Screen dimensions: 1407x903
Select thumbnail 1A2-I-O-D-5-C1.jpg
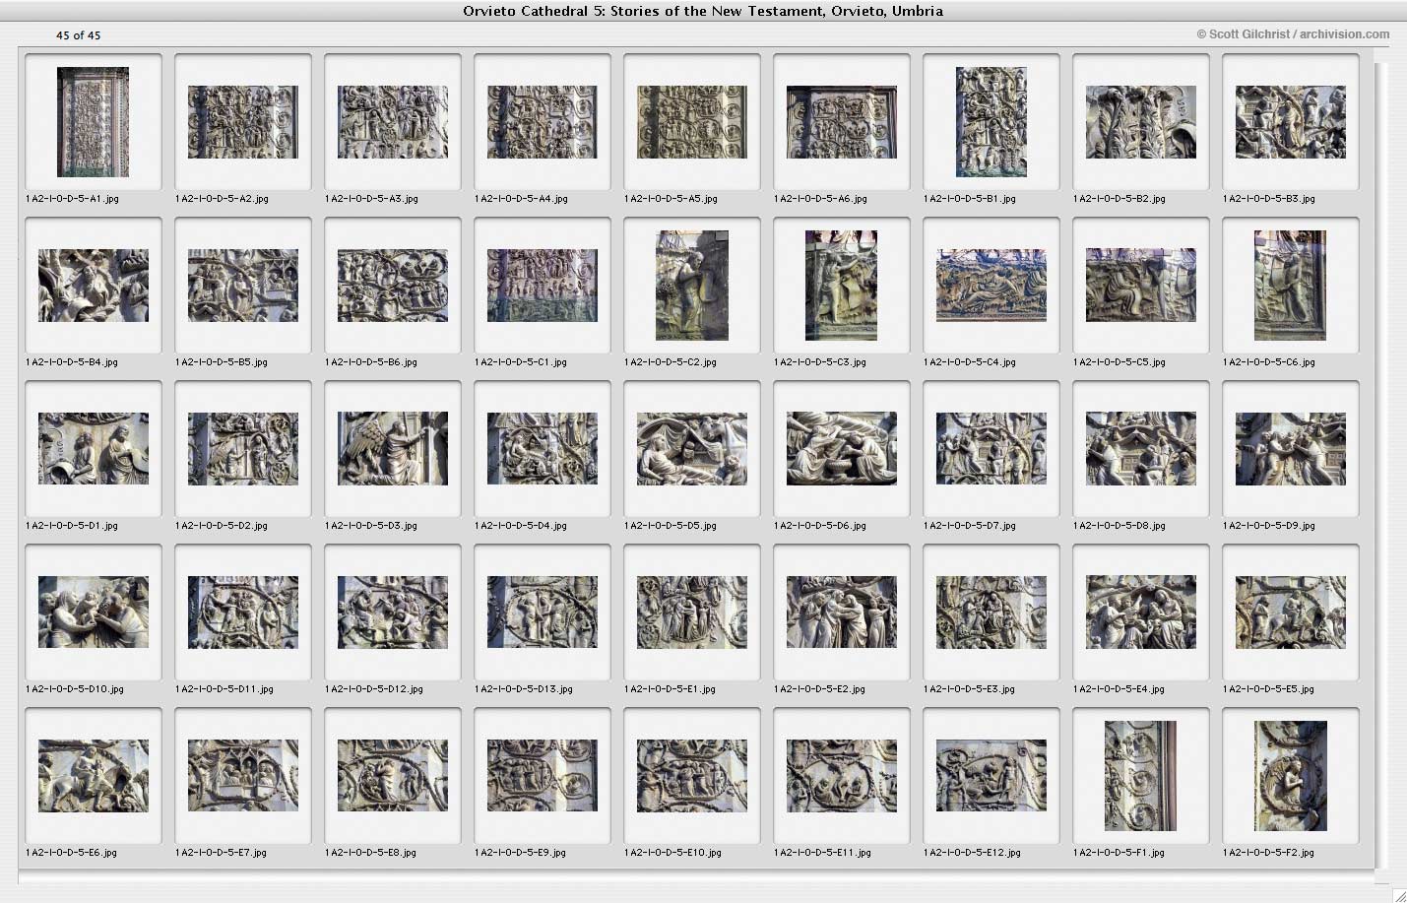point(543,286)
